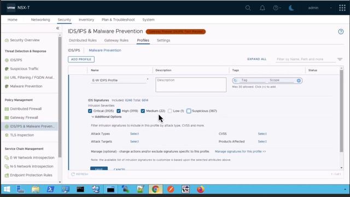The image size is (350, 197).
Task: Select Malware Prevention sub-tab
Action: pos(105,50)
